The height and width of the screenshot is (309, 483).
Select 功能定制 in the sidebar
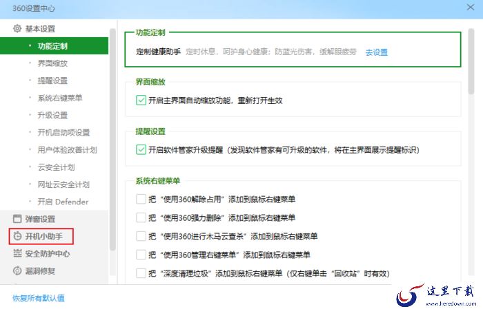(55, 46)
